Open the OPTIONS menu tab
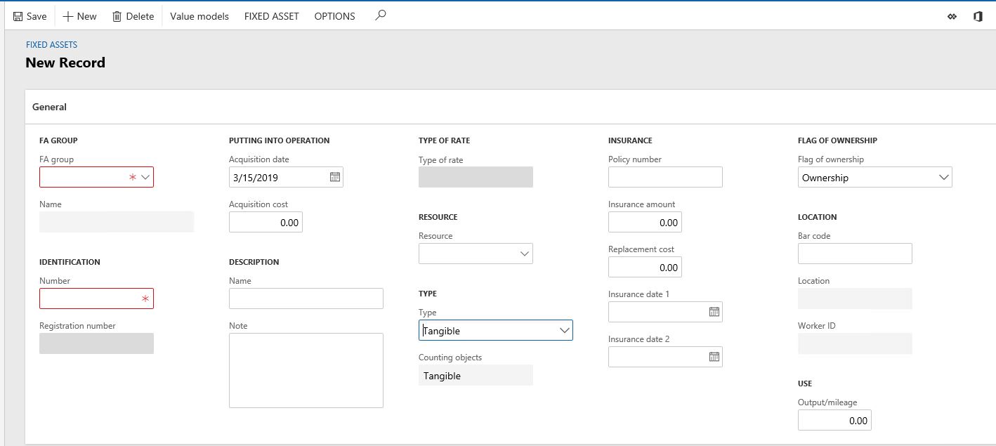 334,16
